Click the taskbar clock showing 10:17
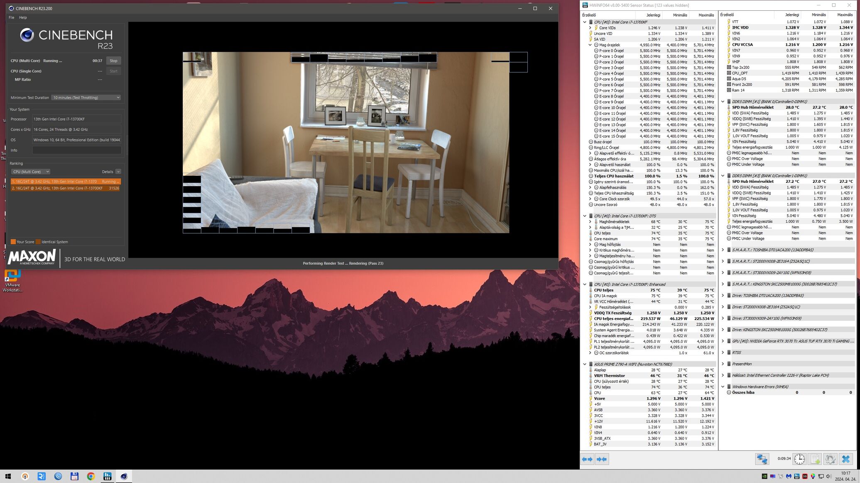Screen dimensions: 860x483 pos(845,476)
